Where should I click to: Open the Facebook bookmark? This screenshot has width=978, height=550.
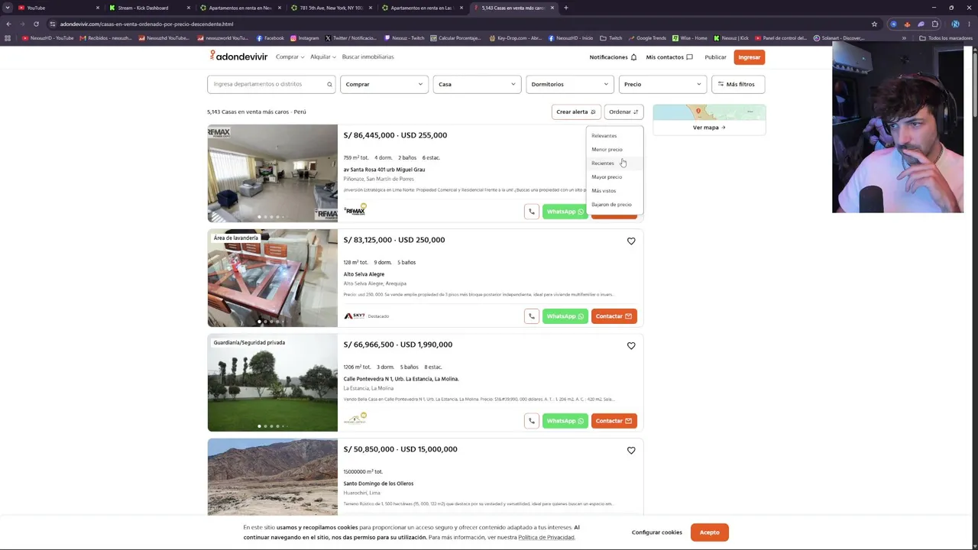point(270,38)
